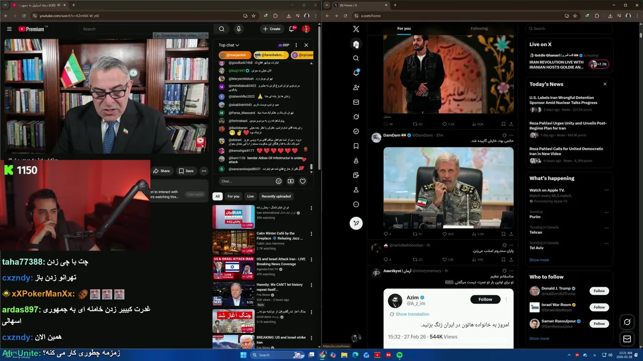Select Live filter chip
643x361 pixels.
point(250,196)
